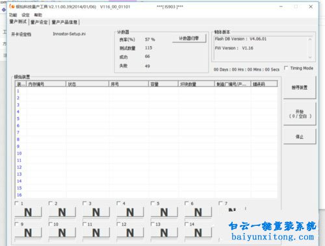Switch to the 量产测试 tab
This screenshot has height=246, width=325.
click(x=18, y=22)
